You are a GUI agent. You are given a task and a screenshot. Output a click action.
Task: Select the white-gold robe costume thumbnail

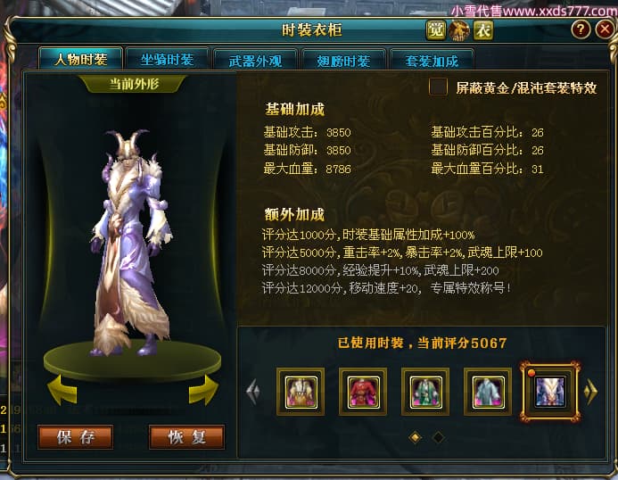tap(301, 392)
